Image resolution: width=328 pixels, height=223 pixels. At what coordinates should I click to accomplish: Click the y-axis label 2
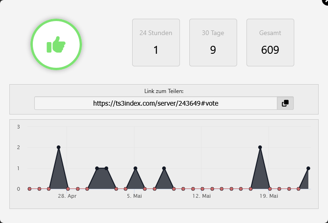[18, 147]
